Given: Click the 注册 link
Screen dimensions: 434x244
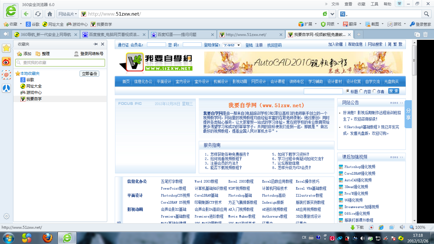Looking at the screenshot, I should 259,45.
